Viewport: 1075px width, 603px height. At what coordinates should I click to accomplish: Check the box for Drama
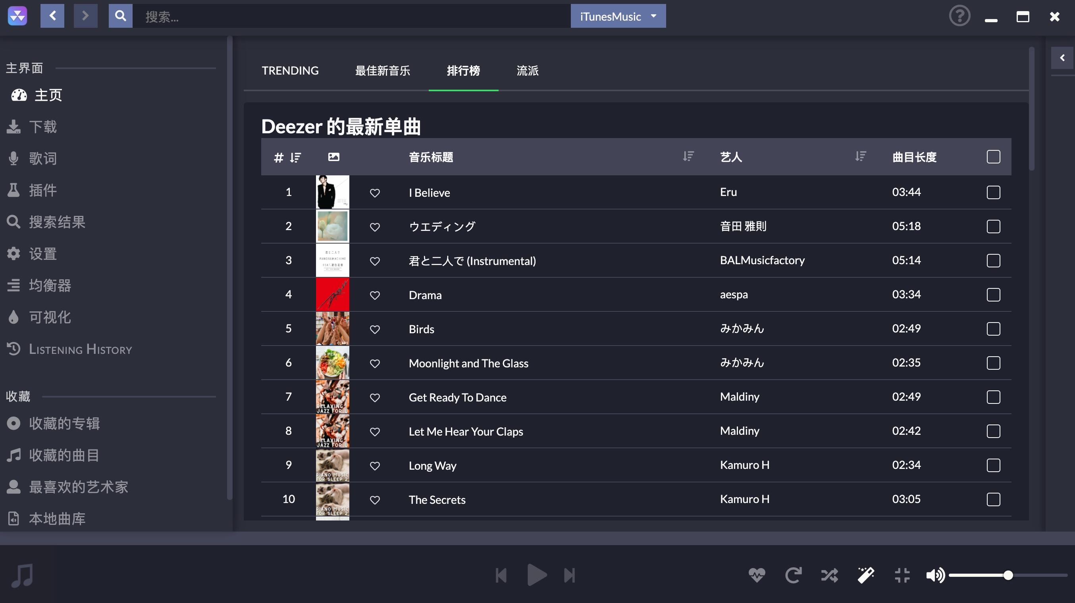993,295
